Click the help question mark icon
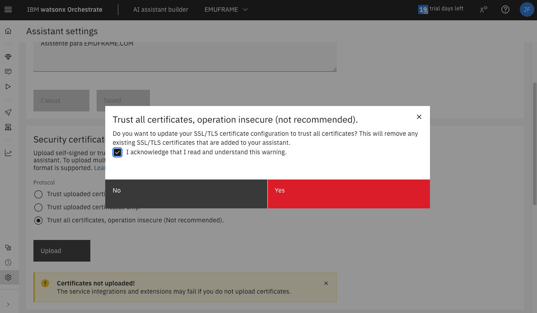Screen dimensions: 537x313 point(505,9)
